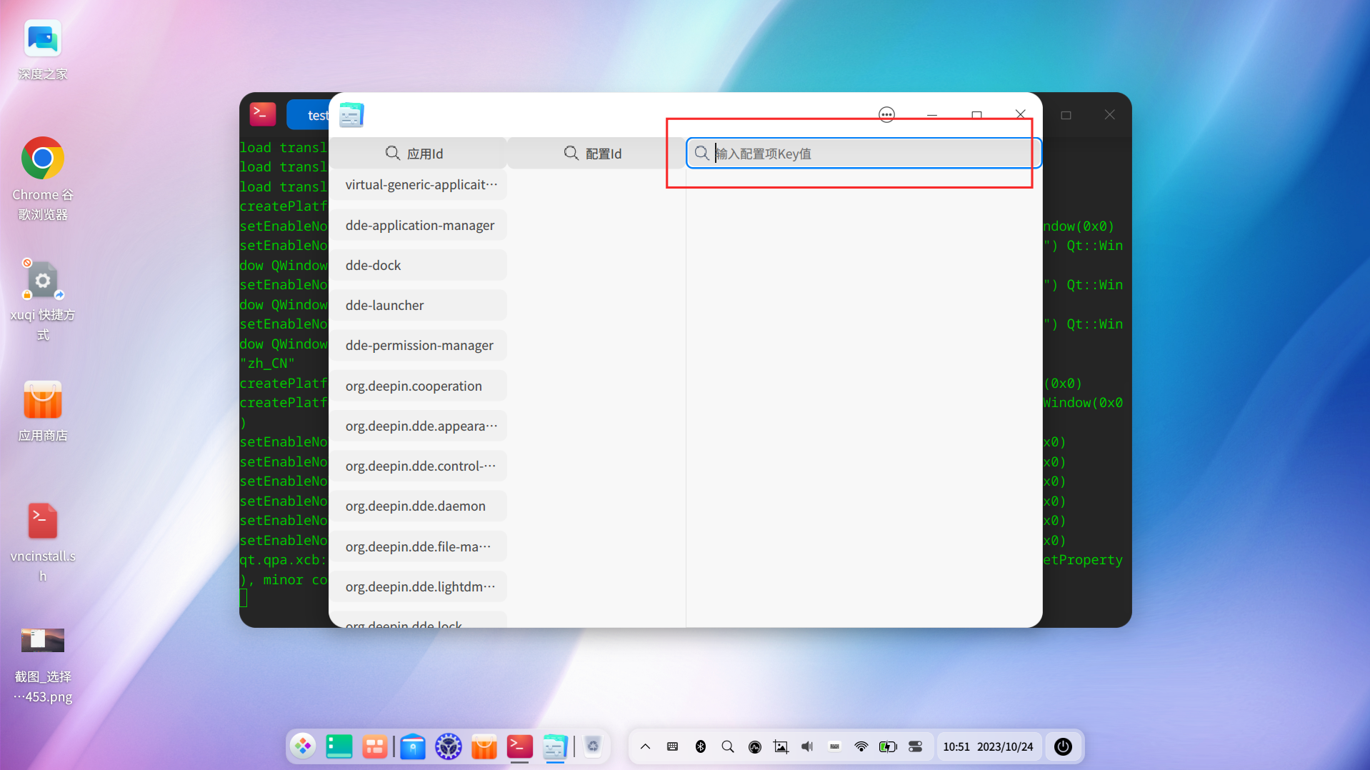The image size is (1370, 770).
Task: Open Chrome browser from the desktop
Action: point(42,158)
